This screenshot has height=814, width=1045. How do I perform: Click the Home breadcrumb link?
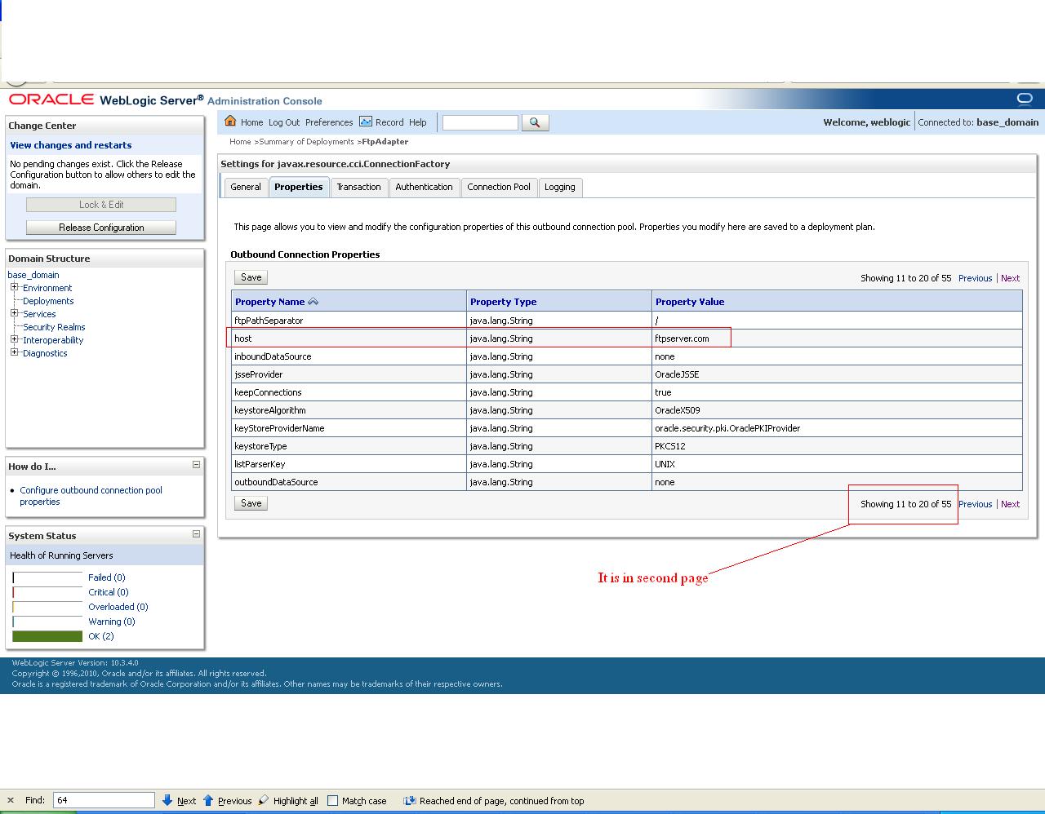point(240,142)
